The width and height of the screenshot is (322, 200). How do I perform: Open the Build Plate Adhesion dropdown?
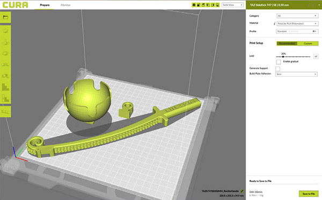296,74
